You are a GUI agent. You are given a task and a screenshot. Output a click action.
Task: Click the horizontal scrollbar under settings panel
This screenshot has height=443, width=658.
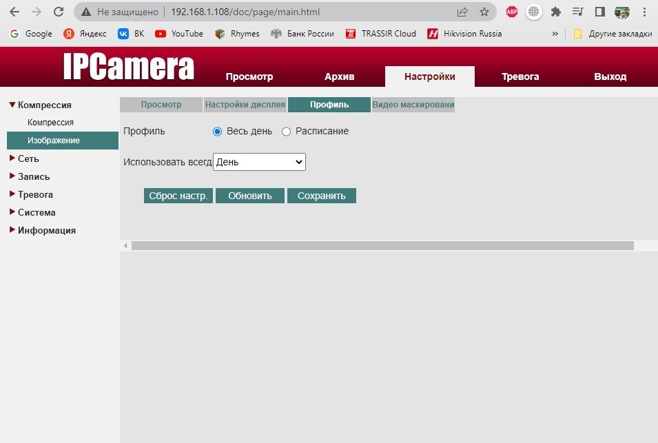click(x=382, y=245)
